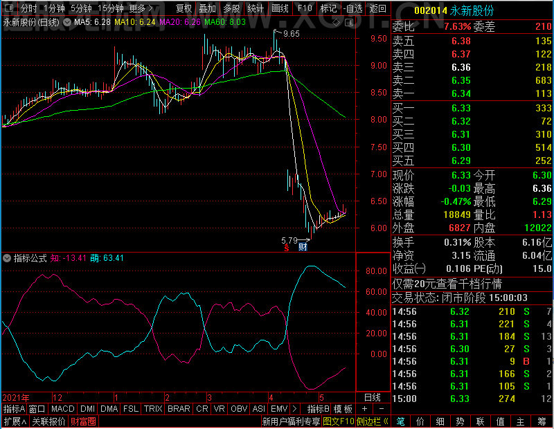Select the OBV indicator
The image size is (554, 429).
pyautogui.click(x=239, y=409)
